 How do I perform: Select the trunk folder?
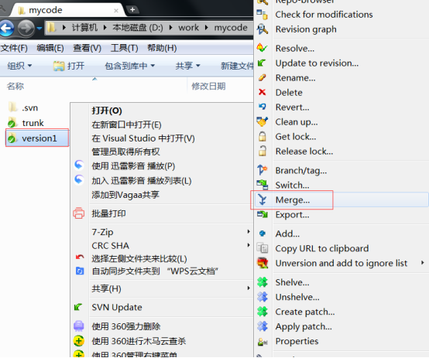pos(26,123)
